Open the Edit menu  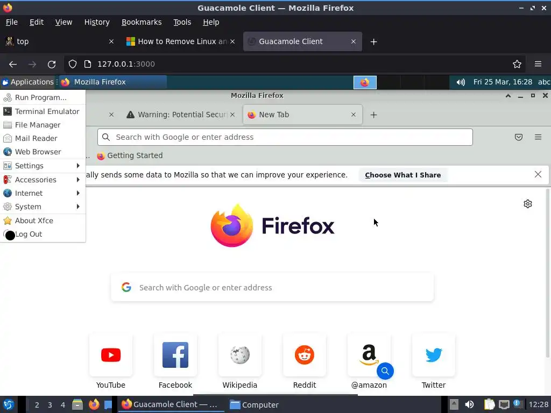pyautogui.click(x=37, y=22)
